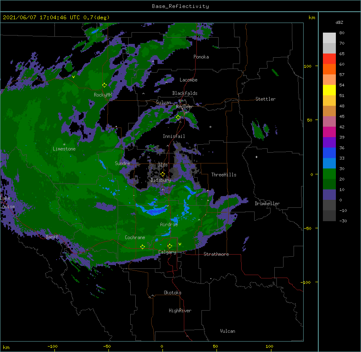The width and height of the screenshot is (361, 352).
Task: Click the Calgary city label
Action: coord(167,252)
